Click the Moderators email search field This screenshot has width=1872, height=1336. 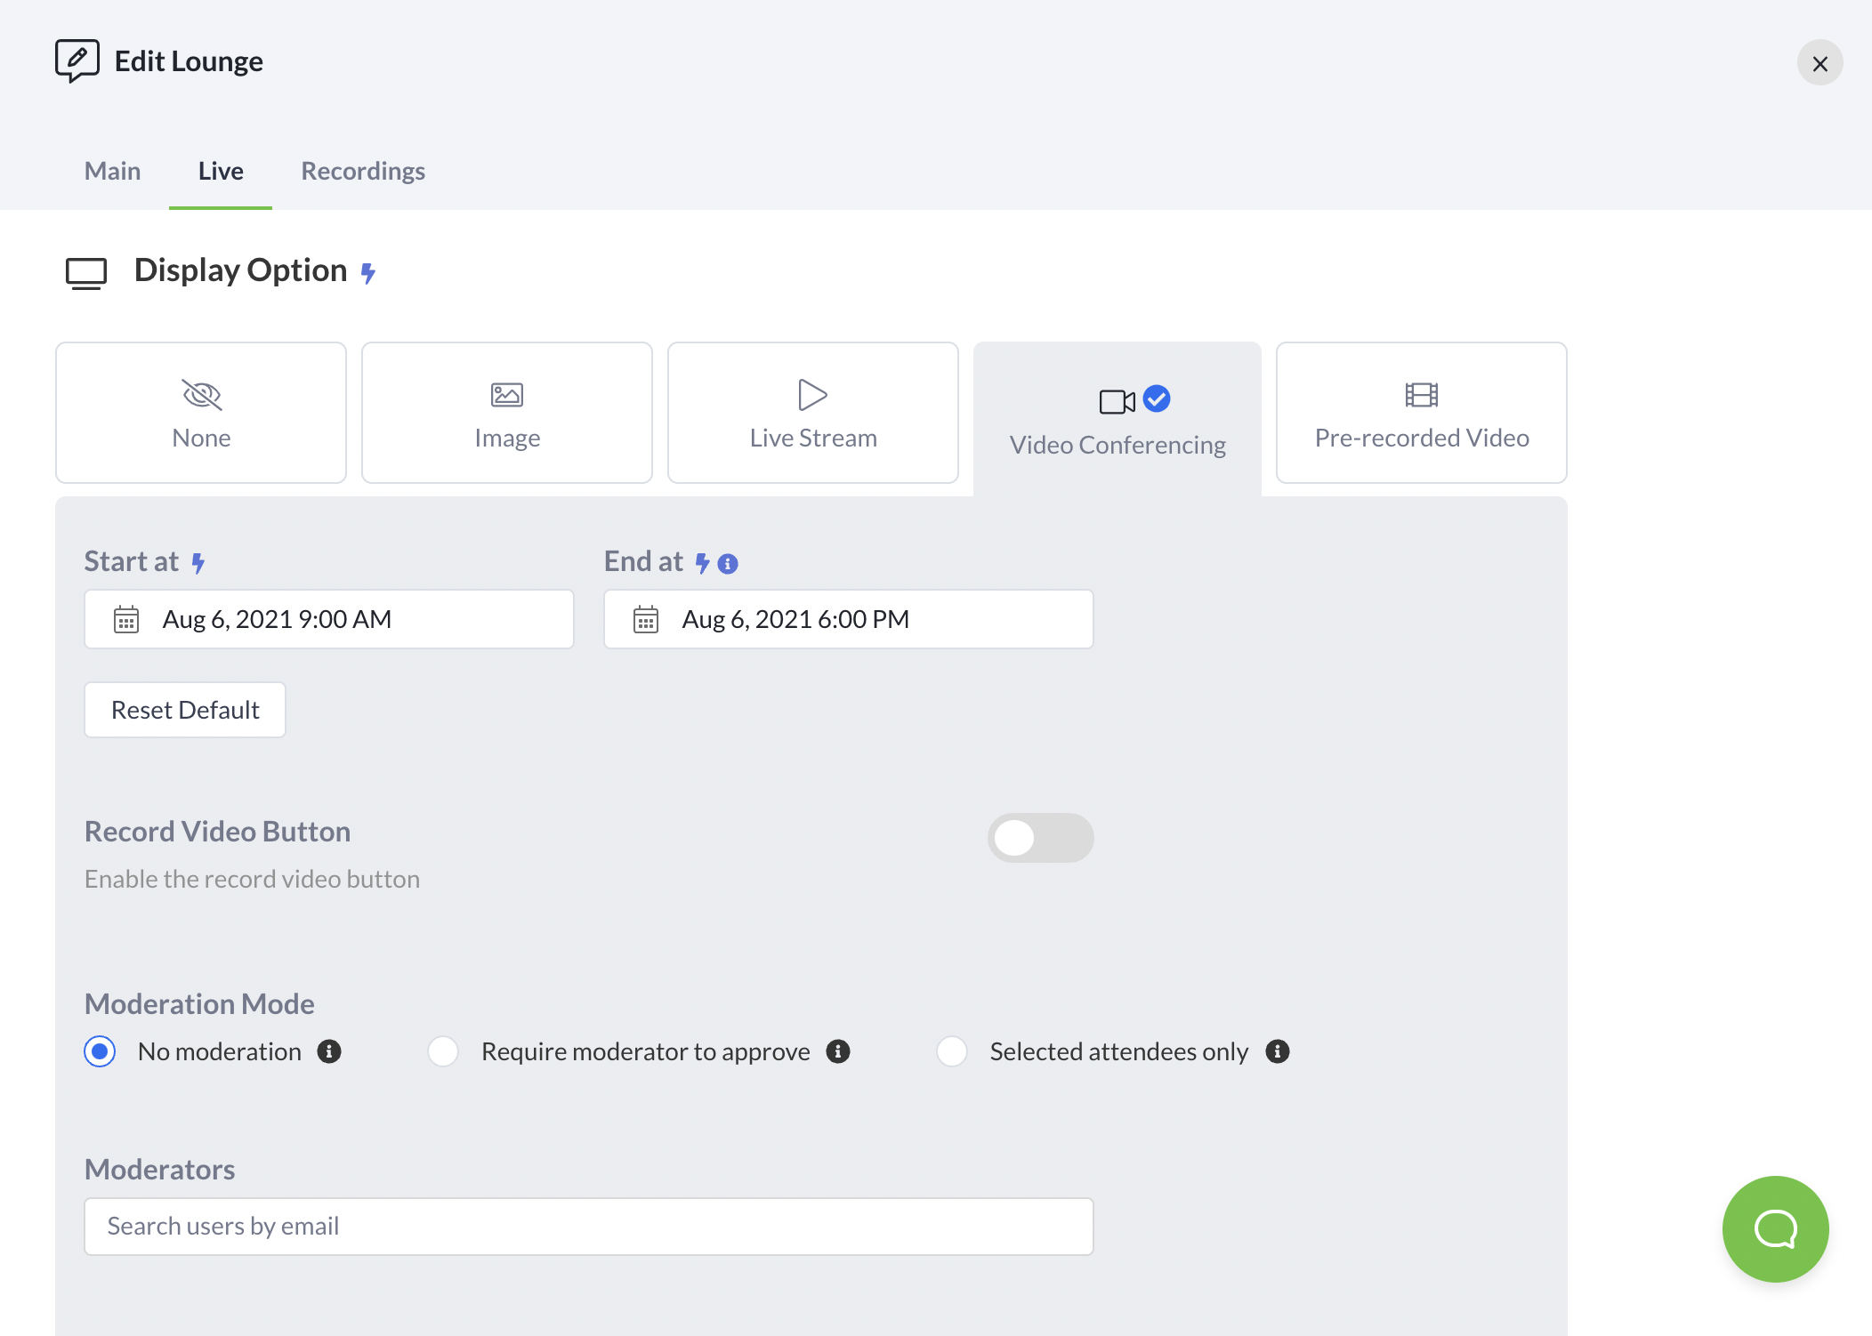point(588,1226)
